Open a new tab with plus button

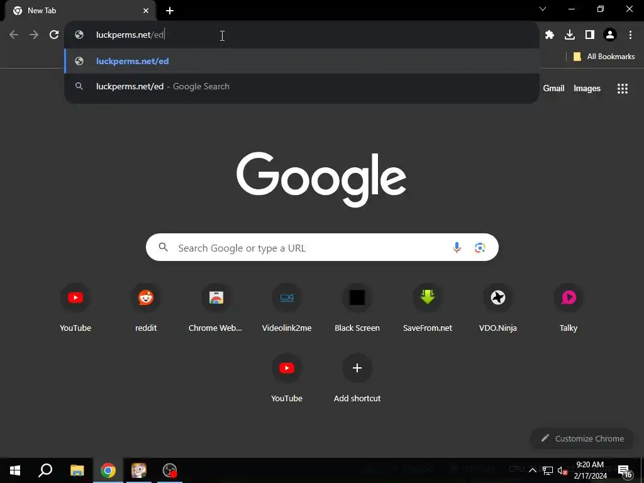pos(170,11)
